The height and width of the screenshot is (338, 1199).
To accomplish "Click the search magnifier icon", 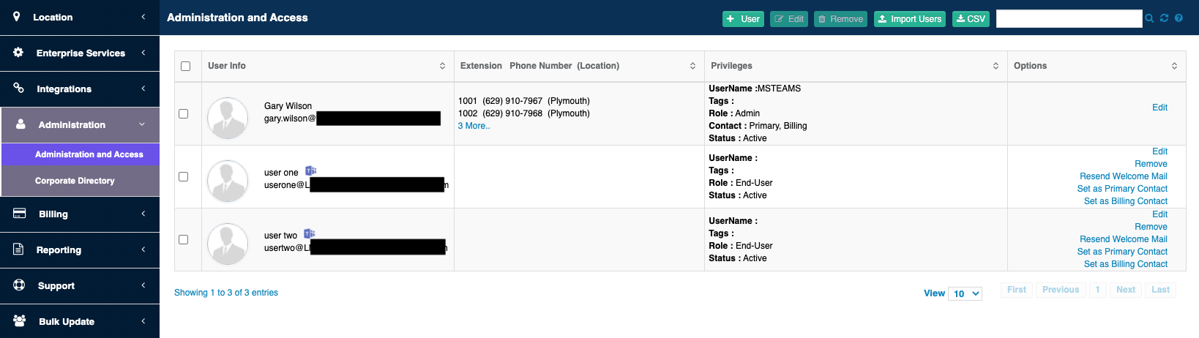I will pos(1149,18).
